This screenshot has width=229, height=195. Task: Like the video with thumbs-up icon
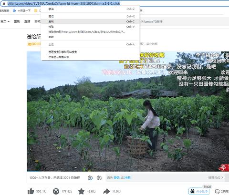coord(31,191)
